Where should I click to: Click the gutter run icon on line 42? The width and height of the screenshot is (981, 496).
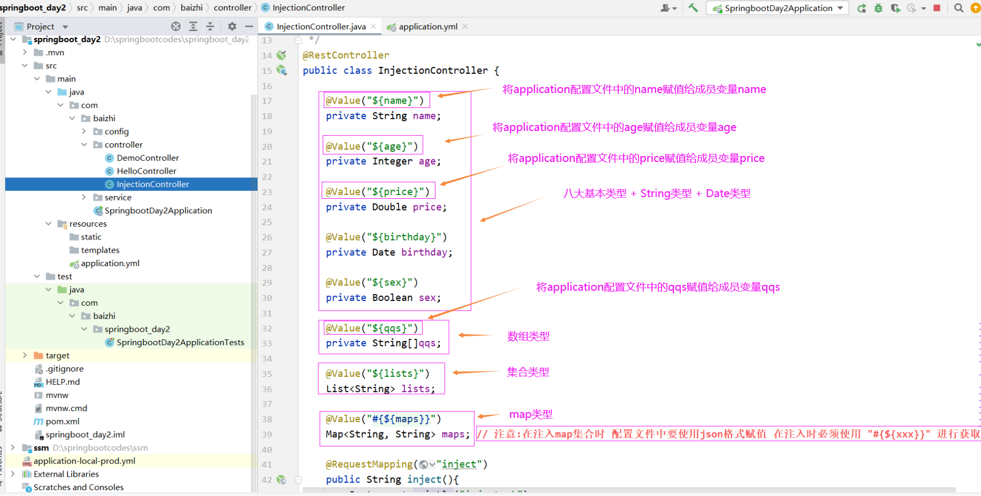282,480
